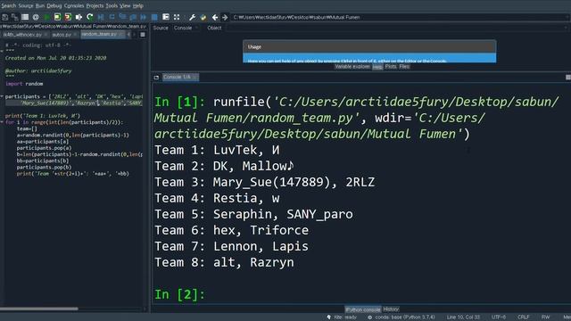Click the CRLF line ending status

coord(524,317)
